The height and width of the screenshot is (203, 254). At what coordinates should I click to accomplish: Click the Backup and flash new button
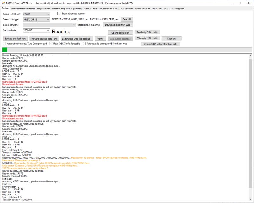point(16,38)
